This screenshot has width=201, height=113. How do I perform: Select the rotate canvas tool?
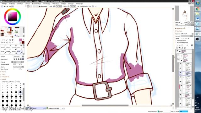point(7,42)
